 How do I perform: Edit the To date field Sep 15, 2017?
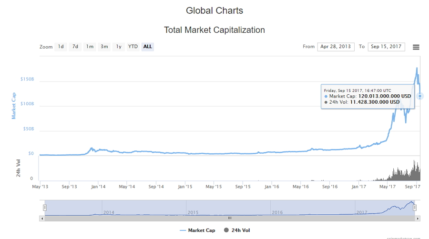coord(386,47)
